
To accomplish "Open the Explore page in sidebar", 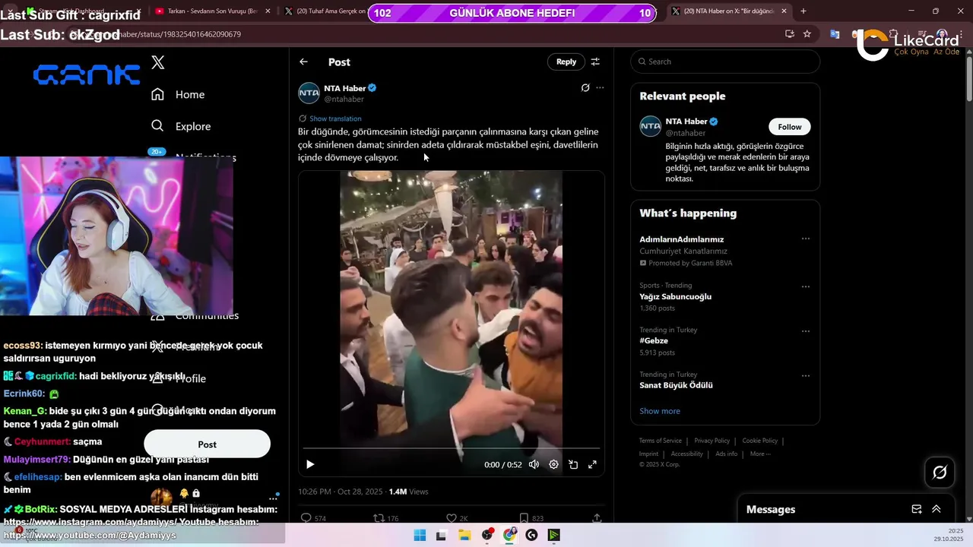I will coord(181,126).
